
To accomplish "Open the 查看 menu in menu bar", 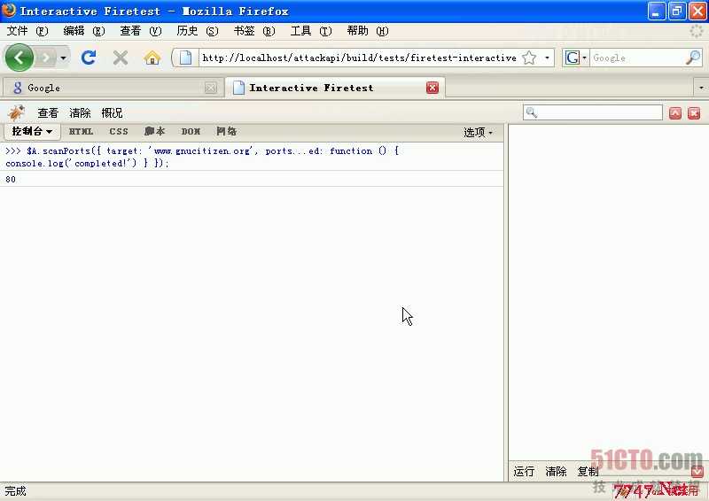I will [x=140, y=31].
